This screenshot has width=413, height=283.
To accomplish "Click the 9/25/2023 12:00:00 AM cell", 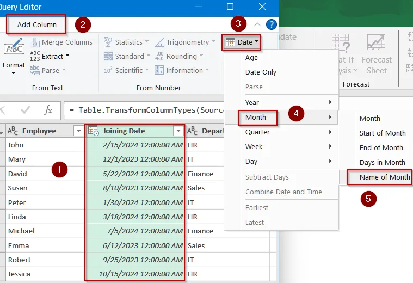I will coord(135,260).
